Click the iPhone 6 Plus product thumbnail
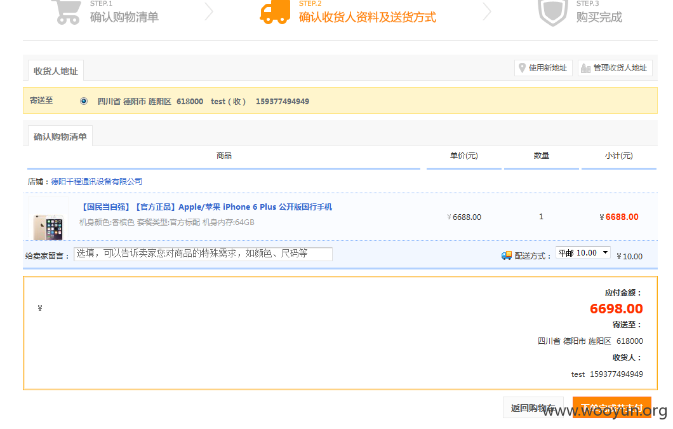The image size is (673, 429). (48, 219)
